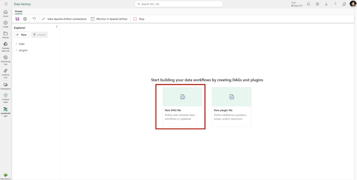Open Create in left sidebar

pos(5,24)
